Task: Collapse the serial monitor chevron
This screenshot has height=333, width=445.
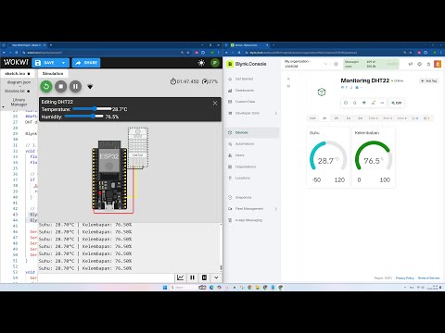Action: pos(216,277)
